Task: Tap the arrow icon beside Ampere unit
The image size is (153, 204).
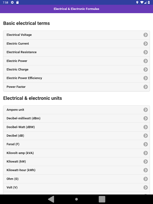Action: pos(146,110)
